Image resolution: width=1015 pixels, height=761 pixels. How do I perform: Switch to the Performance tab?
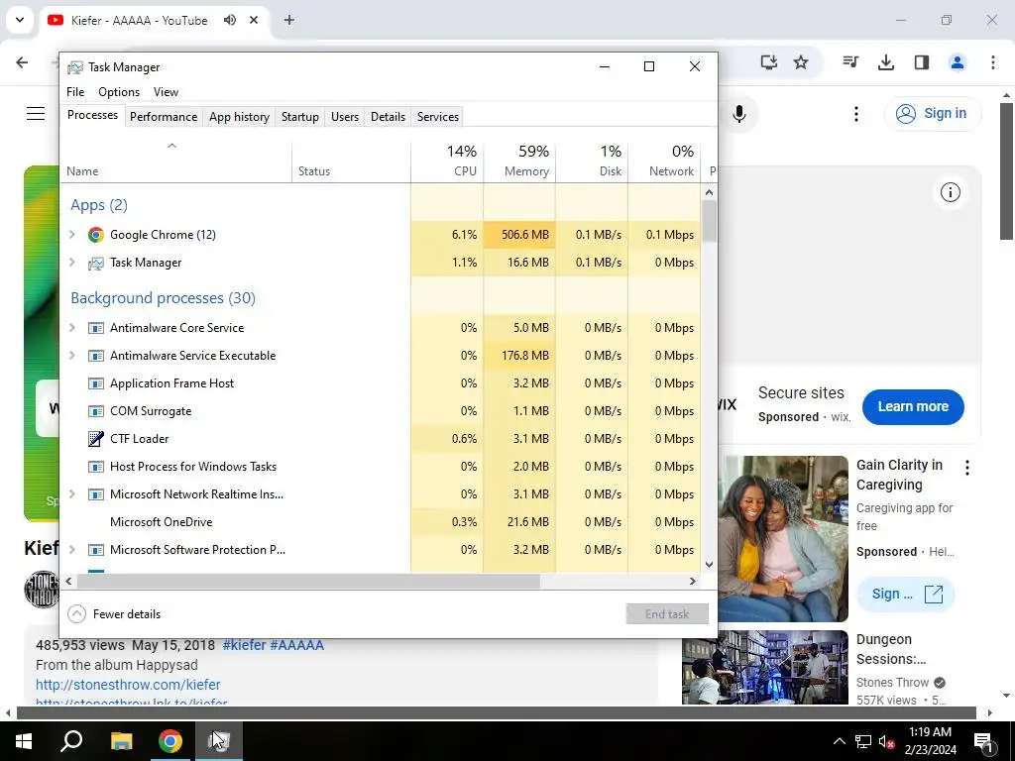(164, 117)
